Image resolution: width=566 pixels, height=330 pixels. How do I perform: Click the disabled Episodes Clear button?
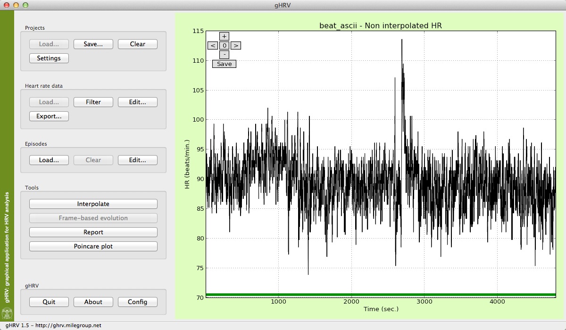tap(93, 160)
